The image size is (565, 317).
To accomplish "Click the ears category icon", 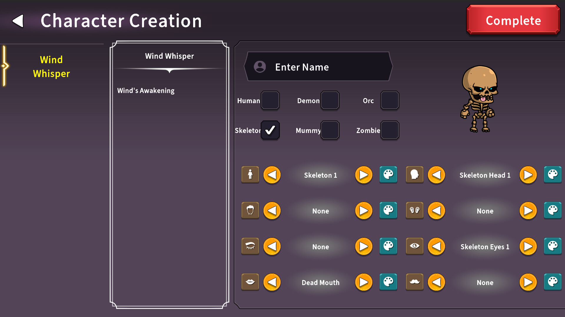I will tap(414, 210).
